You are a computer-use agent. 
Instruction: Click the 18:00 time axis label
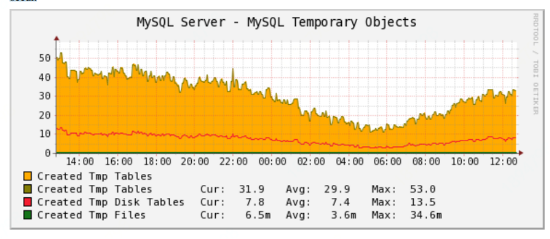coord(158,162)
